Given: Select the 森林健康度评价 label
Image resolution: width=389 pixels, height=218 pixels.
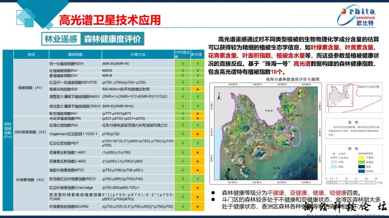Looking at the screenshot, I should coord(112,39).
